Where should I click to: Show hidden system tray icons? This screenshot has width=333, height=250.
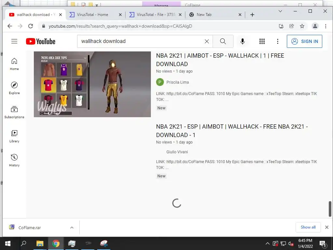(x=268, y=243)
